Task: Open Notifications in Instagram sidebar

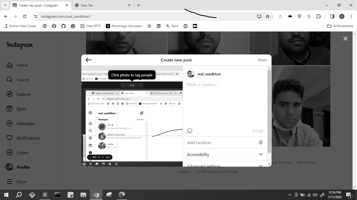Action: tap(23, 138)
